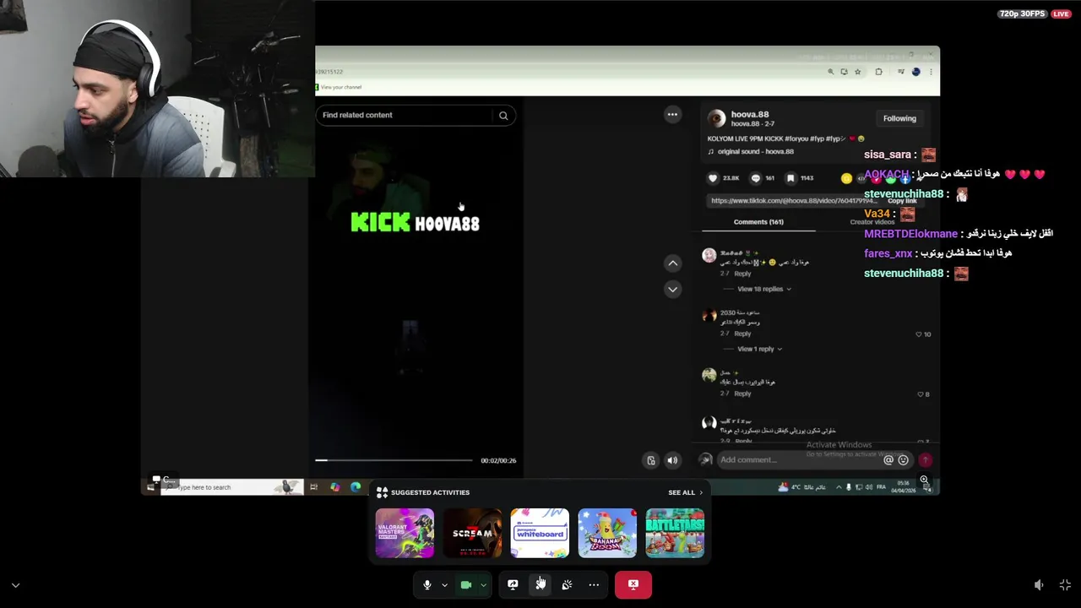Expand View 18 replies
This screenshot has height=608, width=1081.
[763, 289]
